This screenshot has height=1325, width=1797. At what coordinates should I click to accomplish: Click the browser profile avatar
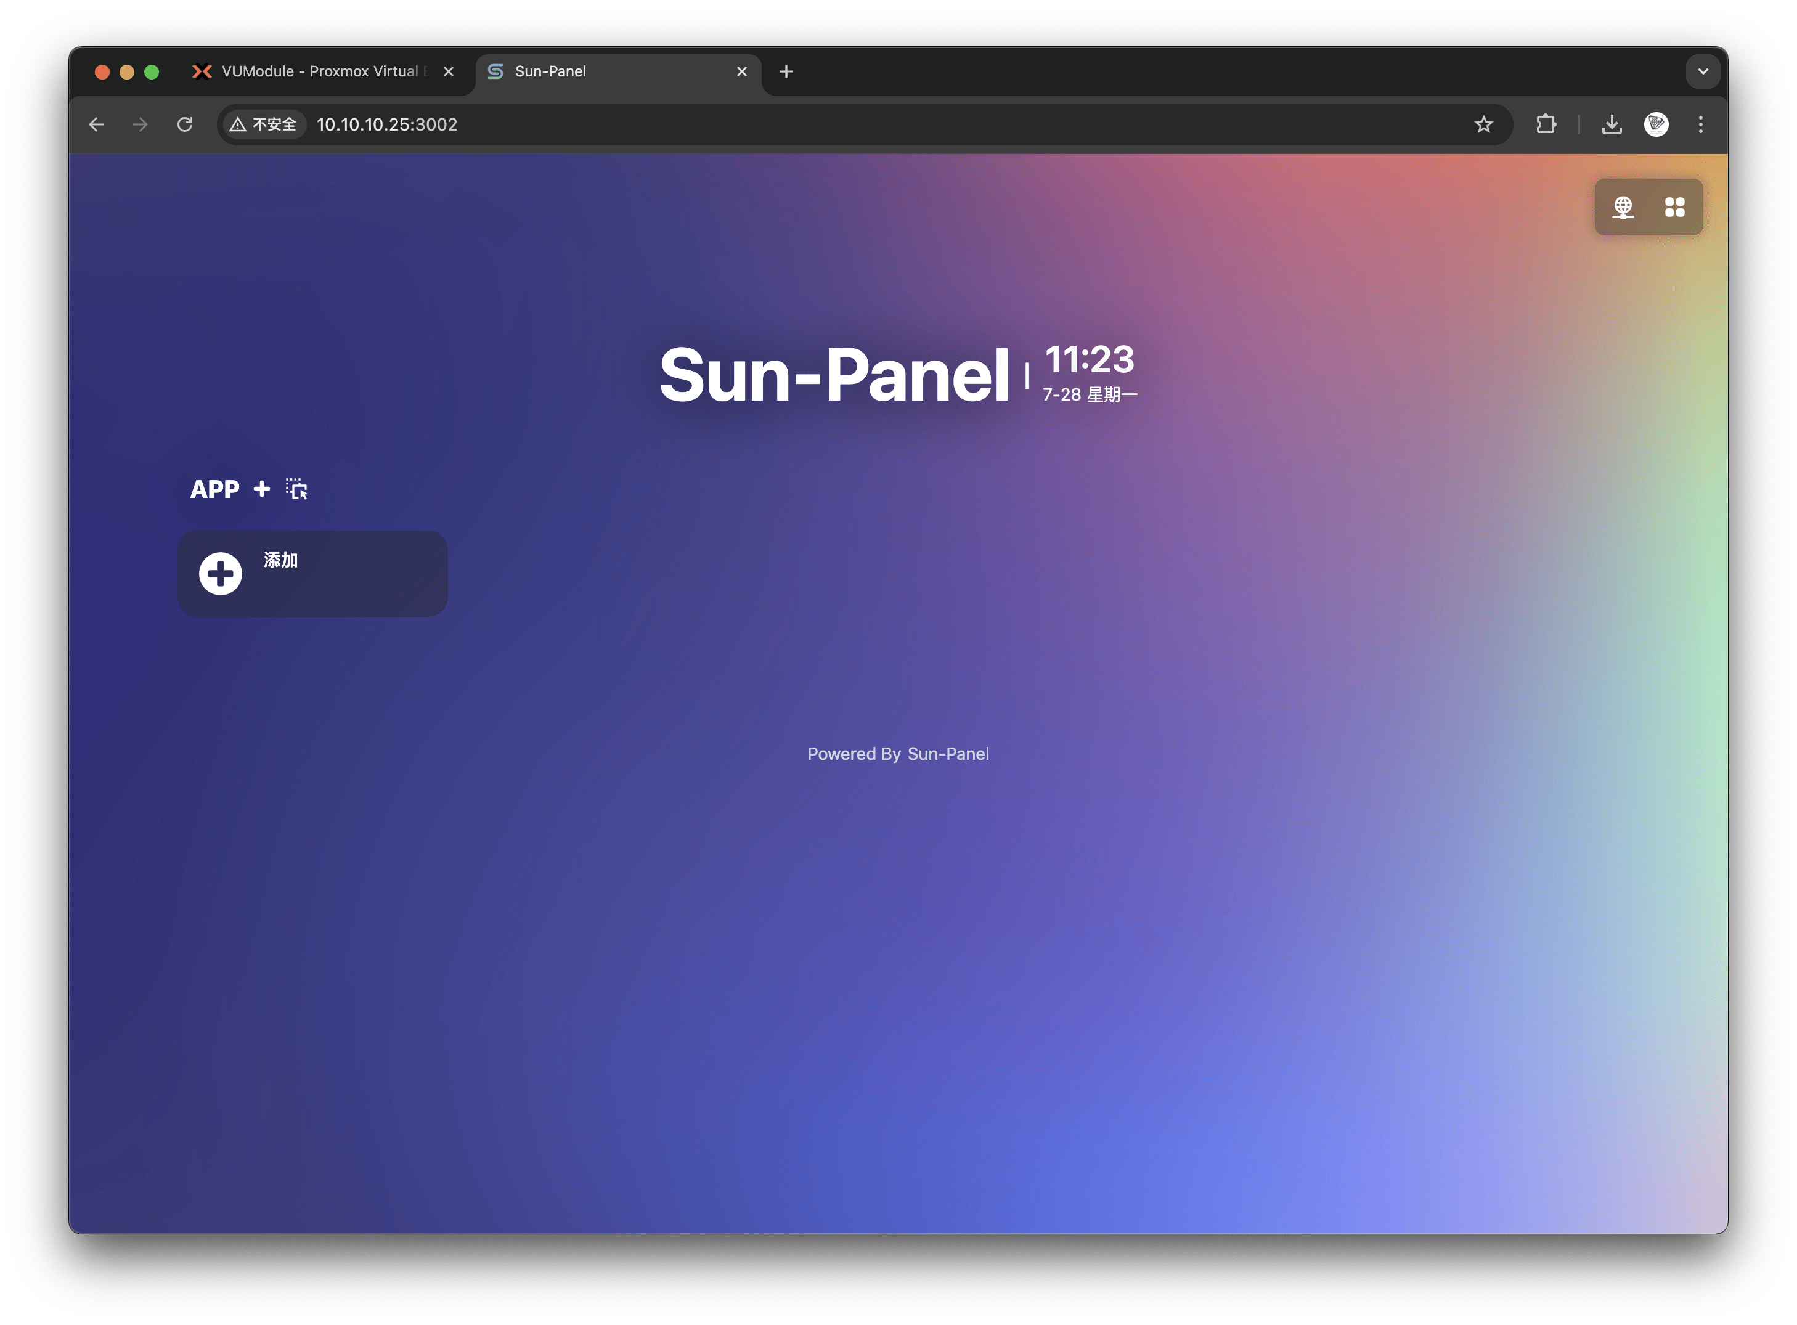coord(1656,124)
